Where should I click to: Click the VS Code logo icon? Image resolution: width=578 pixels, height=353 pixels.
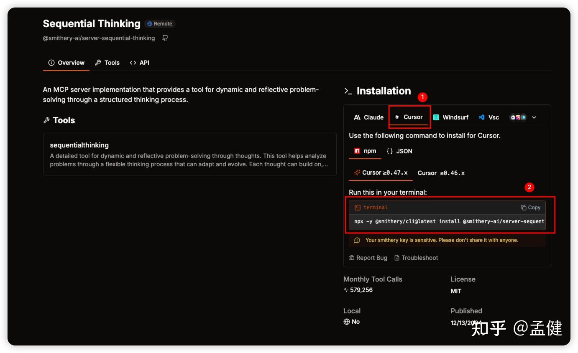482,117
